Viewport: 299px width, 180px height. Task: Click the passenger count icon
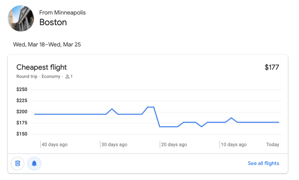pos(67,76)
